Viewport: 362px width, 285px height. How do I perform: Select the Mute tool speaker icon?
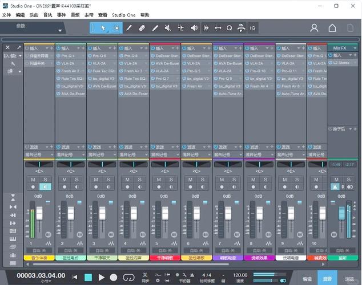point(168,27)
